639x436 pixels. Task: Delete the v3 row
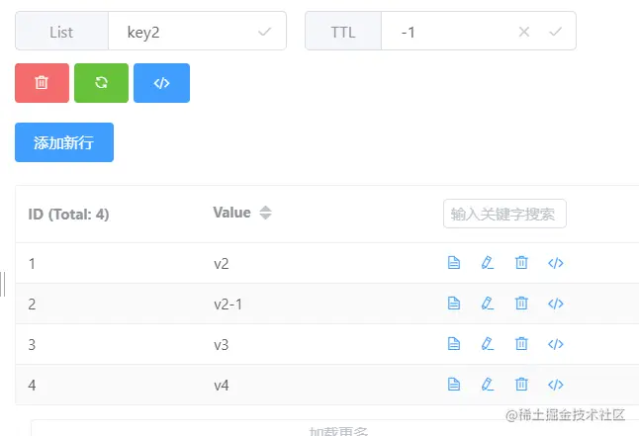point(521,344)
